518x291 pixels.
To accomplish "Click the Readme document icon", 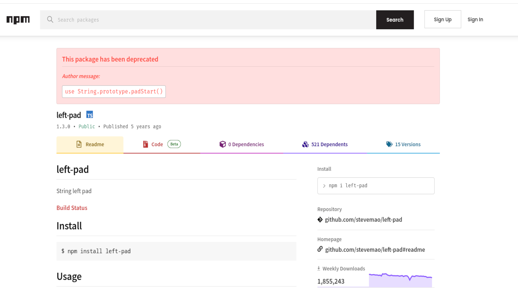I will click(79, 144).
